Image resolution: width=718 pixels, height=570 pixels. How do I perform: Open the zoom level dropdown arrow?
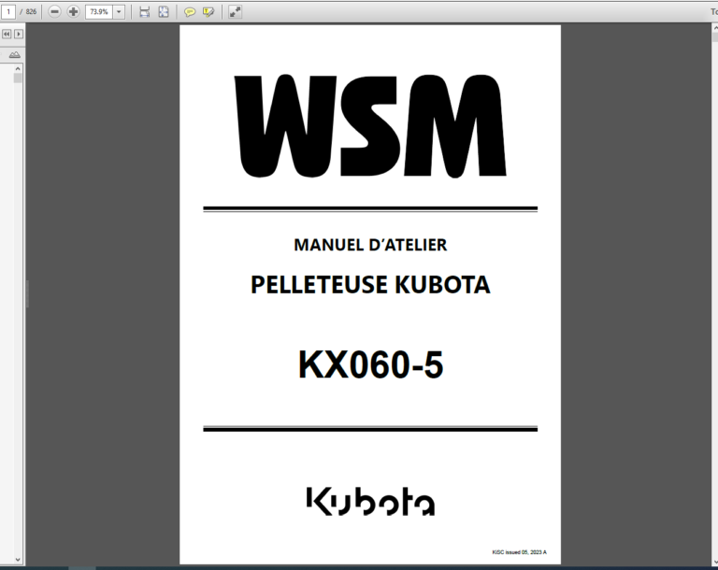pyautogui.click(x=119, y=12)
